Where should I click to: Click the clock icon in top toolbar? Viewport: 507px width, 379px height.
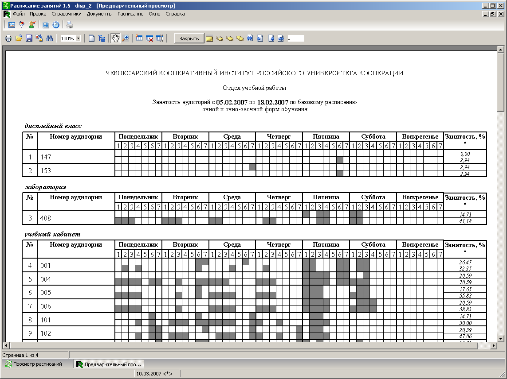56,25
